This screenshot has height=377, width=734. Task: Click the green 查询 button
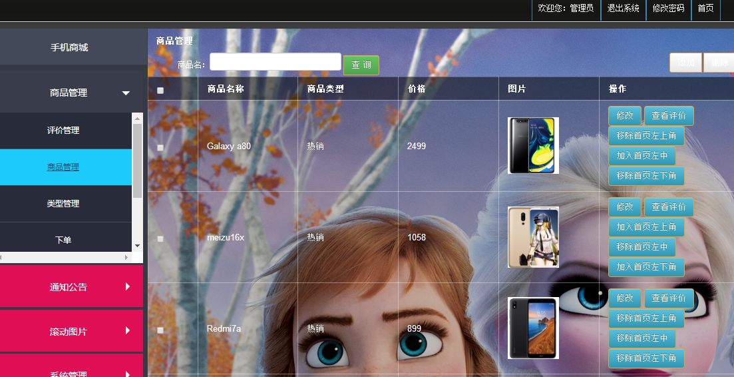361,65
